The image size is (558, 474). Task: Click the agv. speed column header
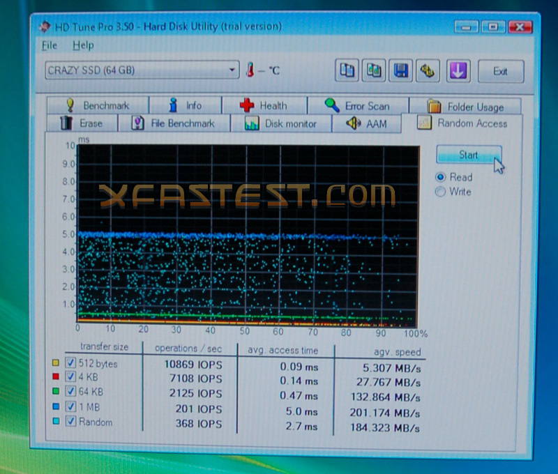click(x=397, y=352)
